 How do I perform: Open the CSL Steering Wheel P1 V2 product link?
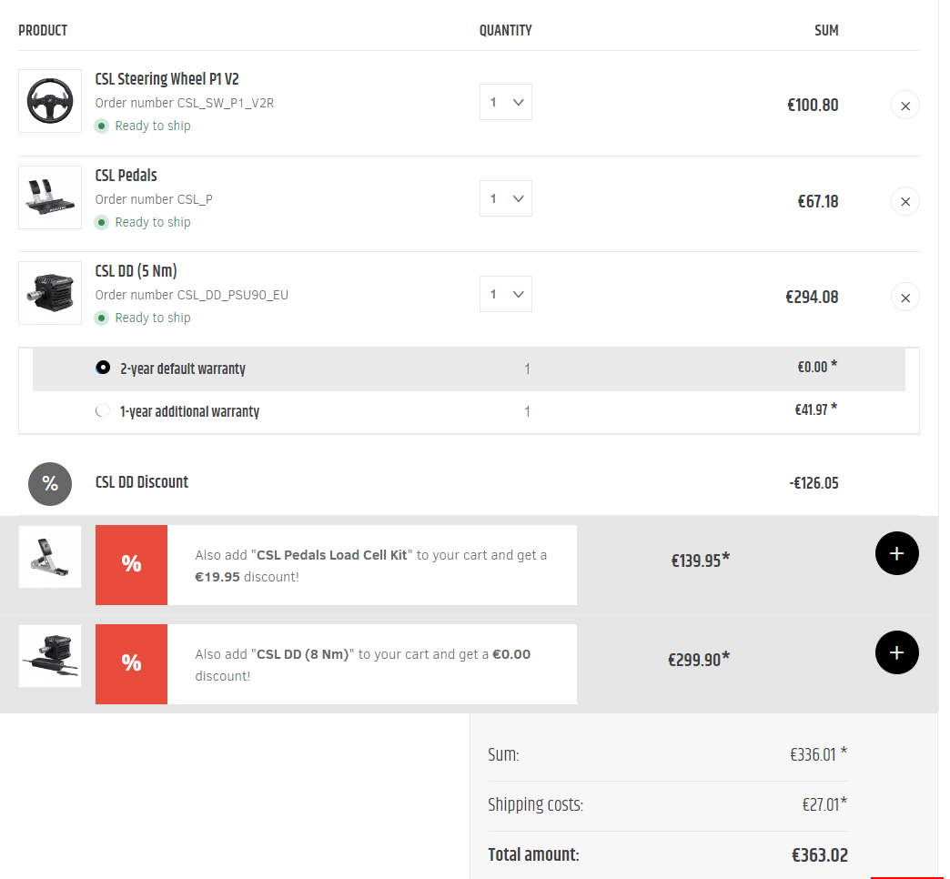click(167, 80)
